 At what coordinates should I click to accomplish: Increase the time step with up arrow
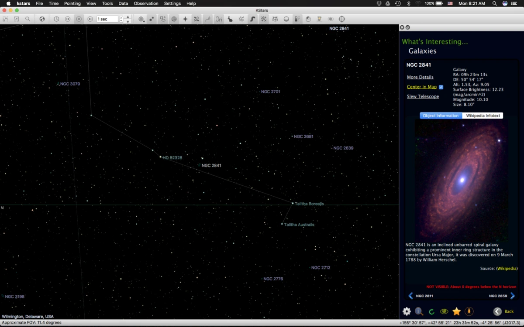128,17
